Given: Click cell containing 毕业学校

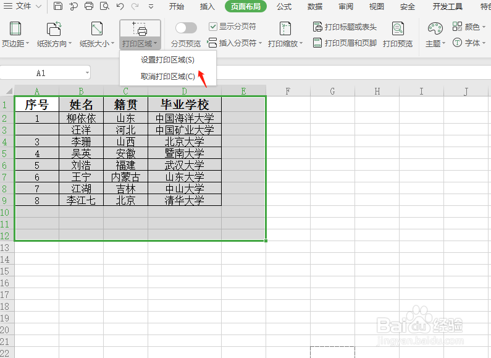Looking at the screenshot, I should pos(185,104).
